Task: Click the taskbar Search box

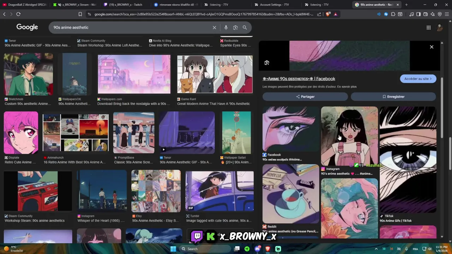Action: (x=204, y=249)
